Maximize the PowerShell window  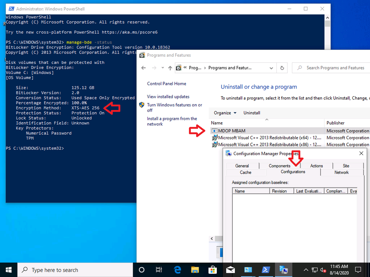[306, 9]
